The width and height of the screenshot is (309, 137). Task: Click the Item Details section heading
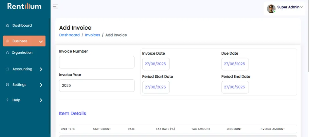pyautogui.click(x=73, y=114)
